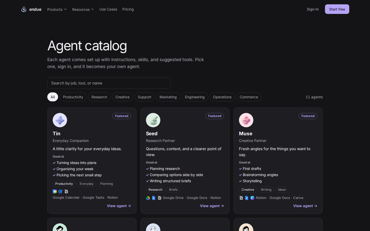View agent link for Seed
Screen dimensions: 370x231
coord(212,206)
